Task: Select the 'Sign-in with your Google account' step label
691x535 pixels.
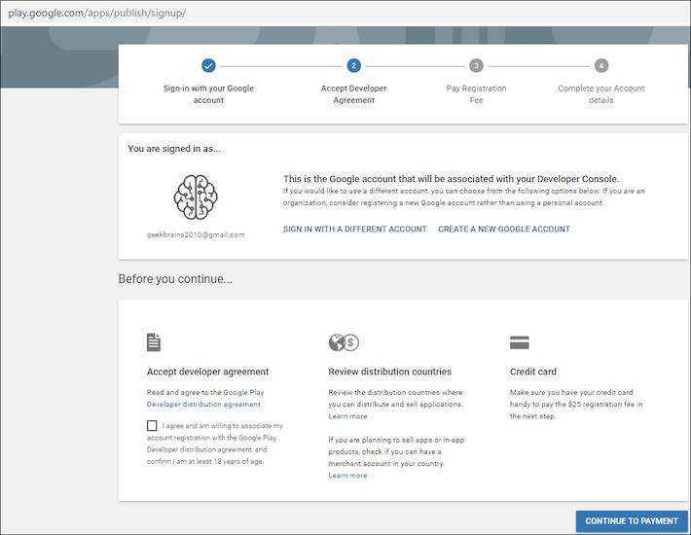Action: point(208,94)
